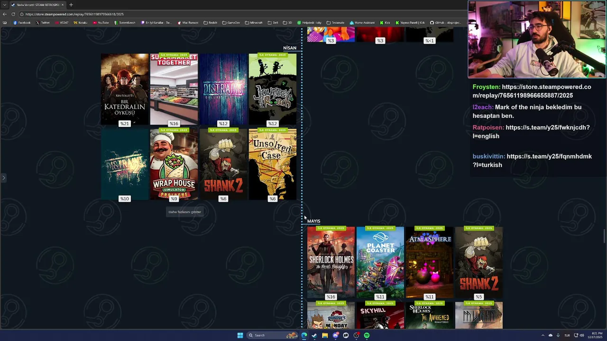The image size is (607, 341).
Task: Open the VG247 bookmark
Action: 62,23
